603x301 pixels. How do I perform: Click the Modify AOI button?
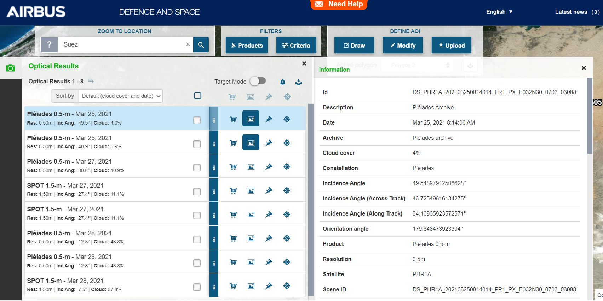click(403, 45)
